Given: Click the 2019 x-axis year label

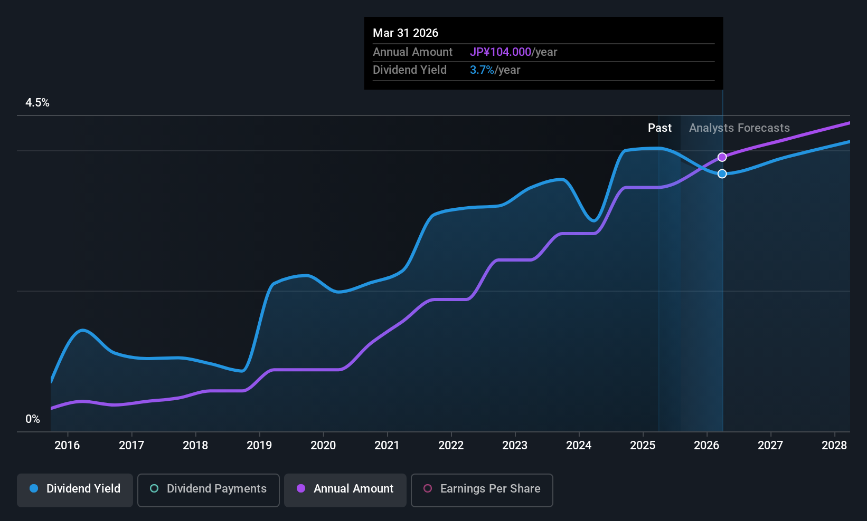Looking at the screenshot, I should (259, 446).
